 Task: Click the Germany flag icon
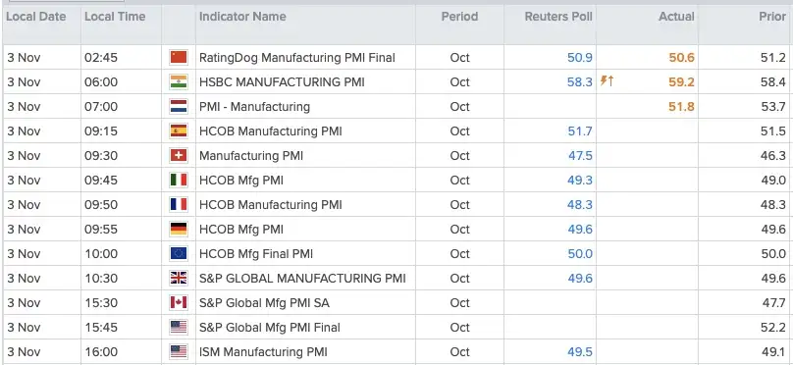click(179, 229)
